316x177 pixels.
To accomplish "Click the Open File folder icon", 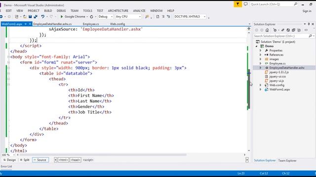I will pyautogui.click(x=25, y=17).
